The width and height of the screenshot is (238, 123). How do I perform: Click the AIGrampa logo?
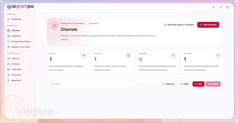[20, 7]
